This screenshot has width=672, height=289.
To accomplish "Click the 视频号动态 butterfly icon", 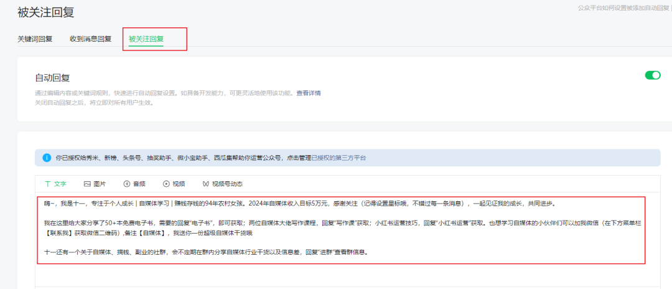I will click(x=206, y=184).
